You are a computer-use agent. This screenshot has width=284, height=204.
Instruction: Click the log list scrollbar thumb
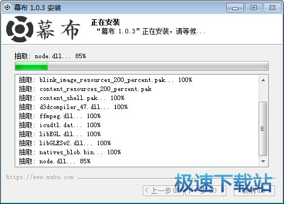click(x=263, y=129)
